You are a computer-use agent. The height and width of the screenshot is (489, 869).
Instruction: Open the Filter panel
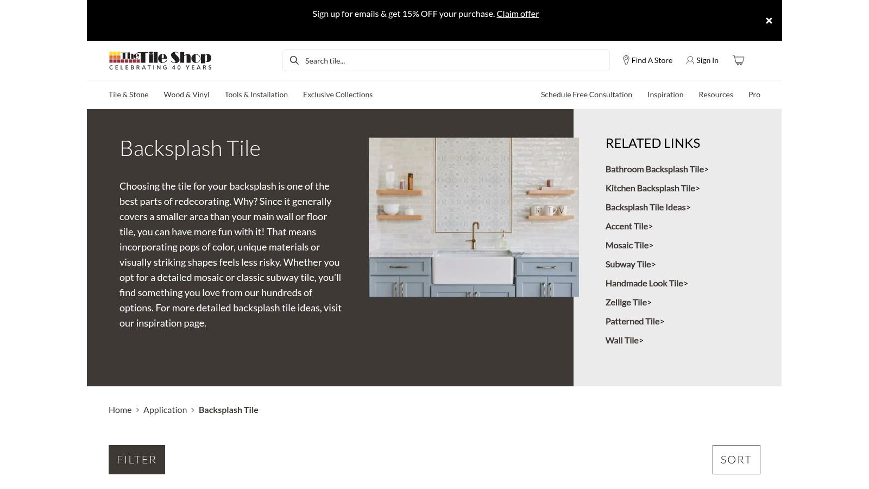[x=136, y=460]
